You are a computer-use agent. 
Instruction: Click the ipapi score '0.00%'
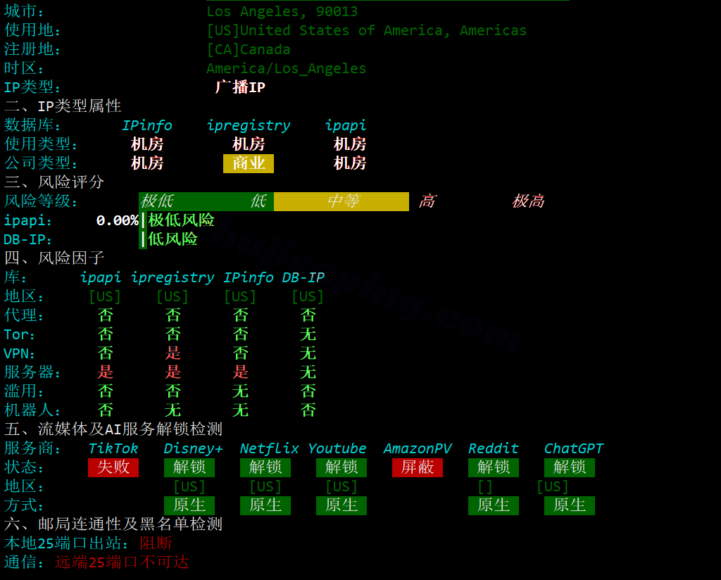(118, 220)
